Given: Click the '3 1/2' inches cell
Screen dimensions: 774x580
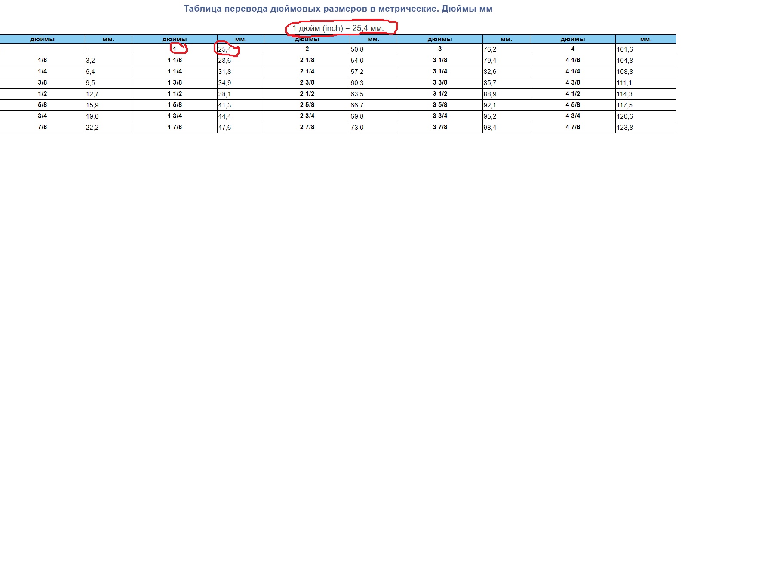Looking at the screenshot, I should point(440,94).
